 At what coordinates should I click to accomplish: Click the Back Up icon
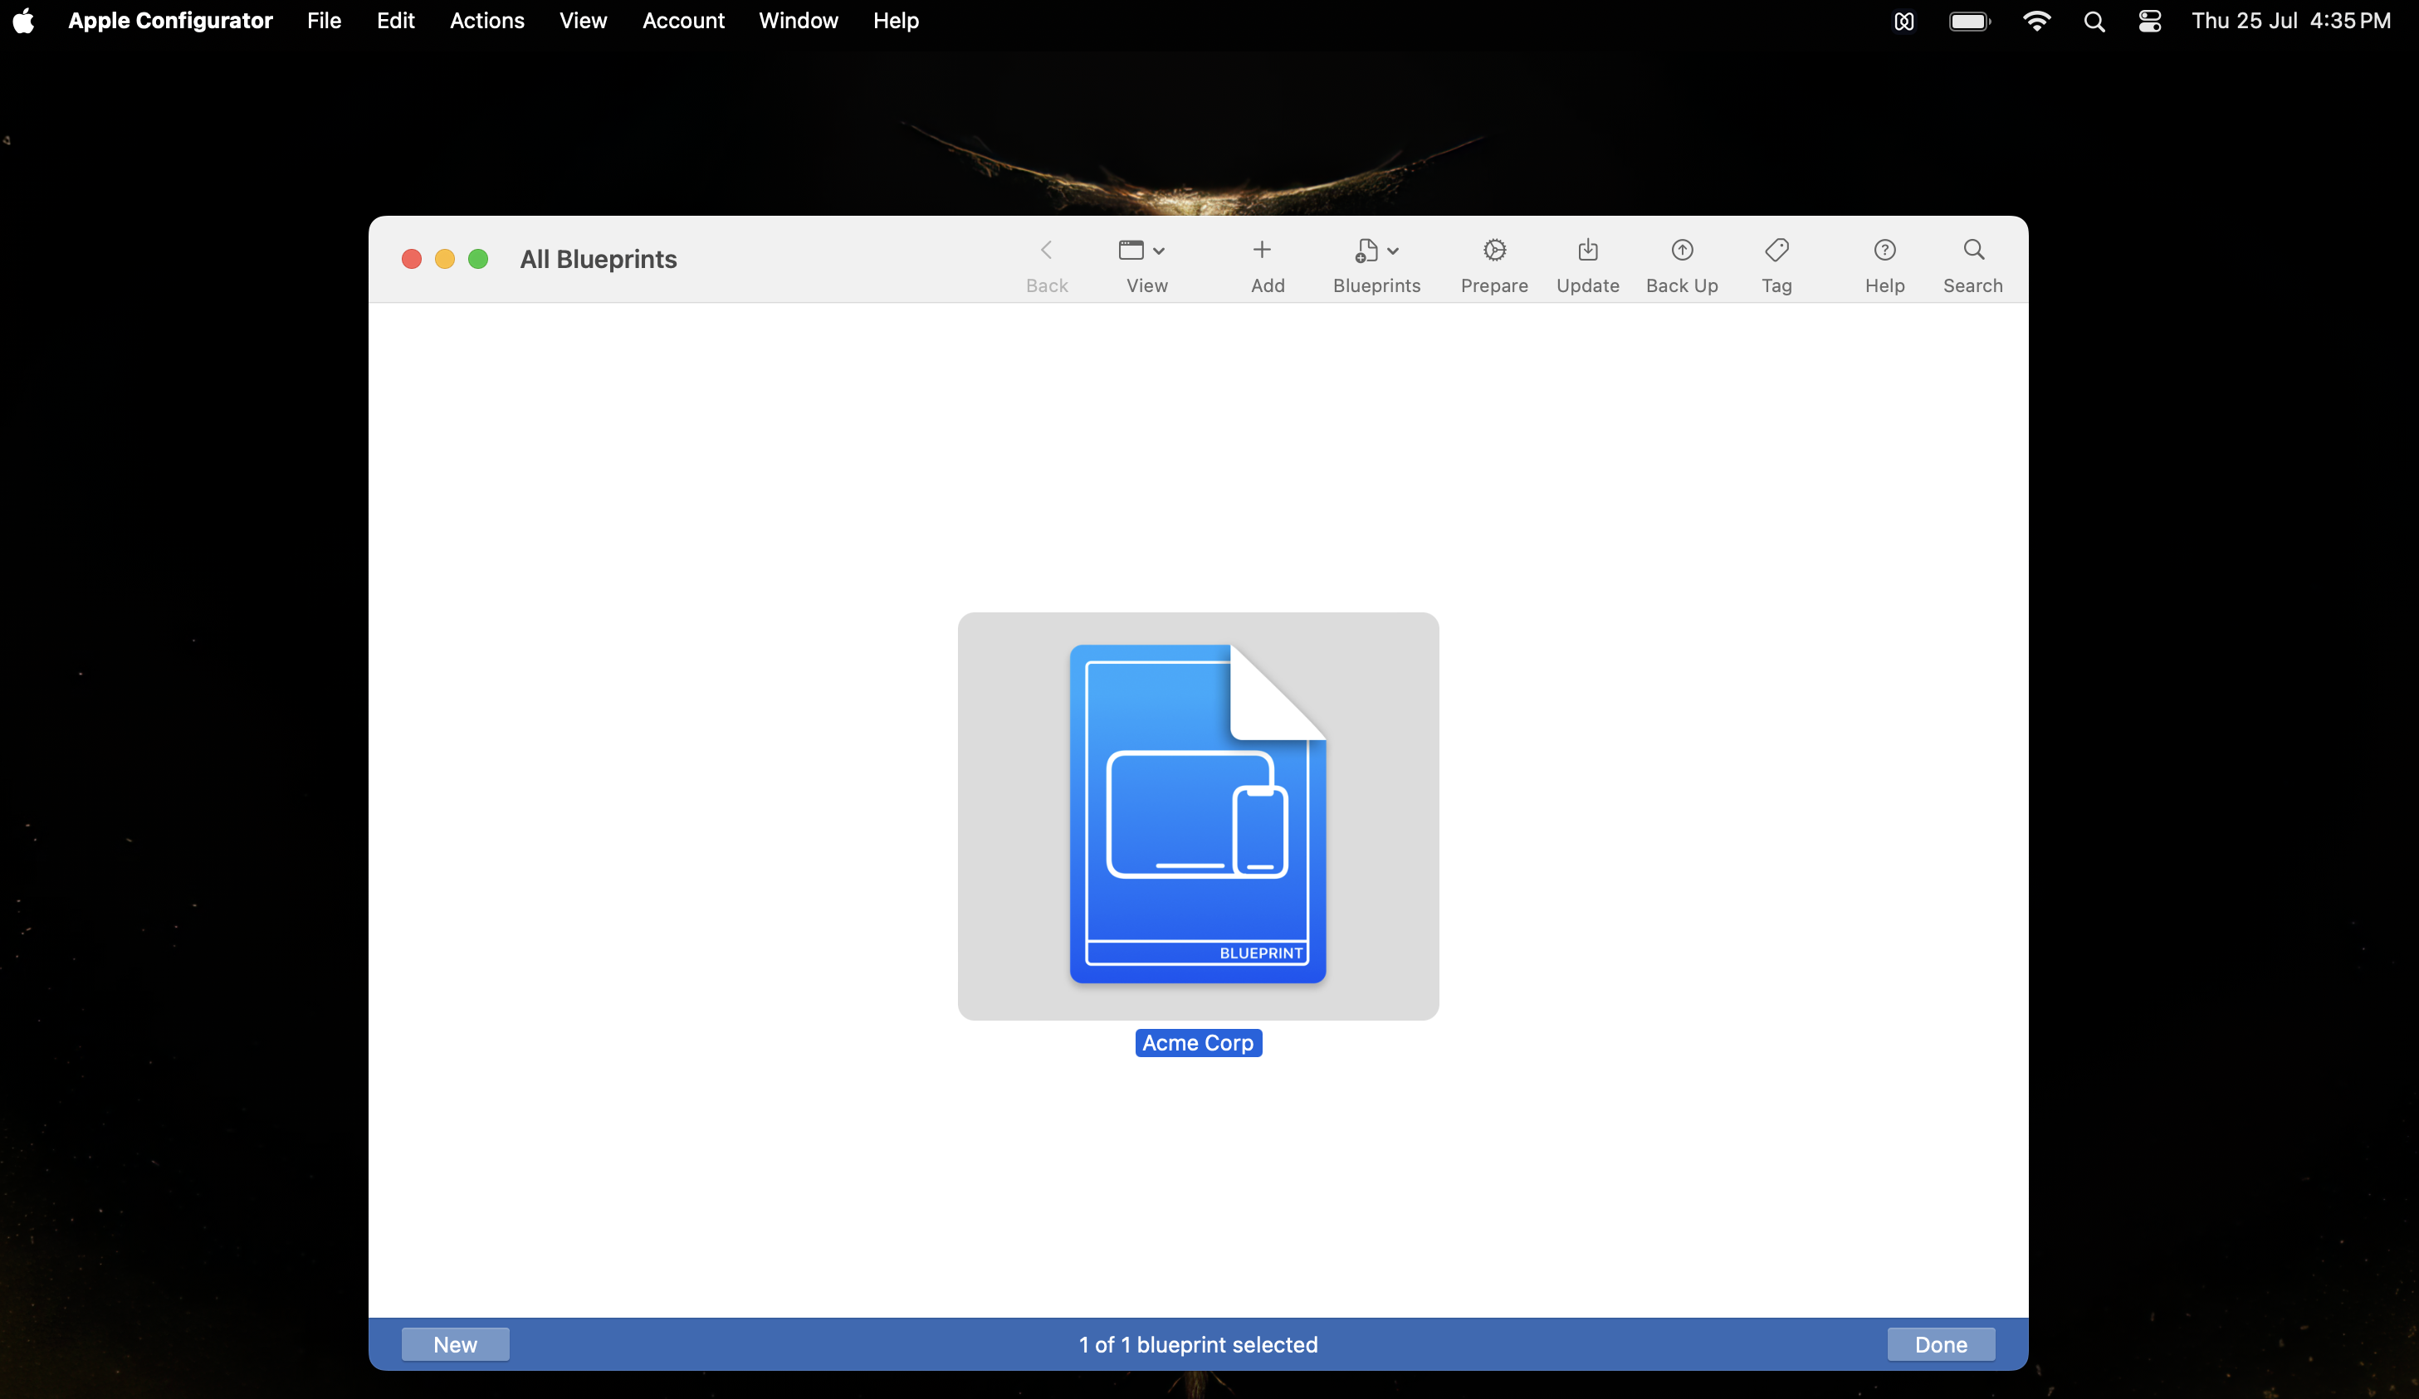pyautogui.click(x=1682, y=251)
